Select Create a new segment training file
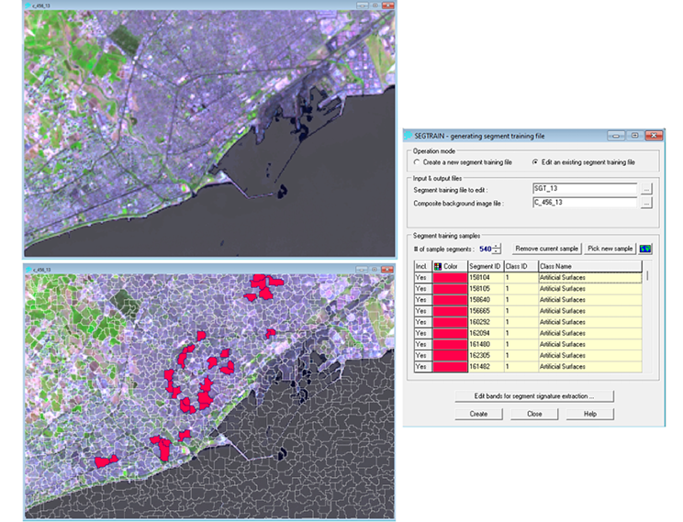The width and height of the screenshot is (683, 522). click(418, 162)
